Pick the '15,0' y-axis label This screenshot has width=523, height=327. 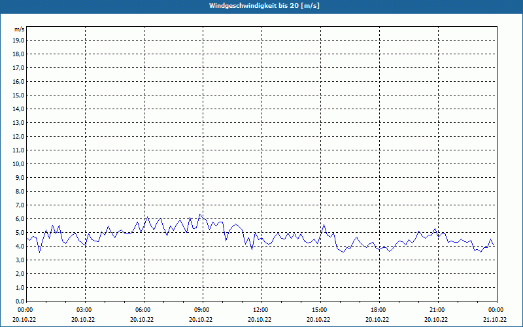(19, 95)
